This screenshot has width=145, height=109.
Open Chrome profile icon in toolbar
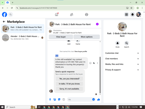(138, 8)
